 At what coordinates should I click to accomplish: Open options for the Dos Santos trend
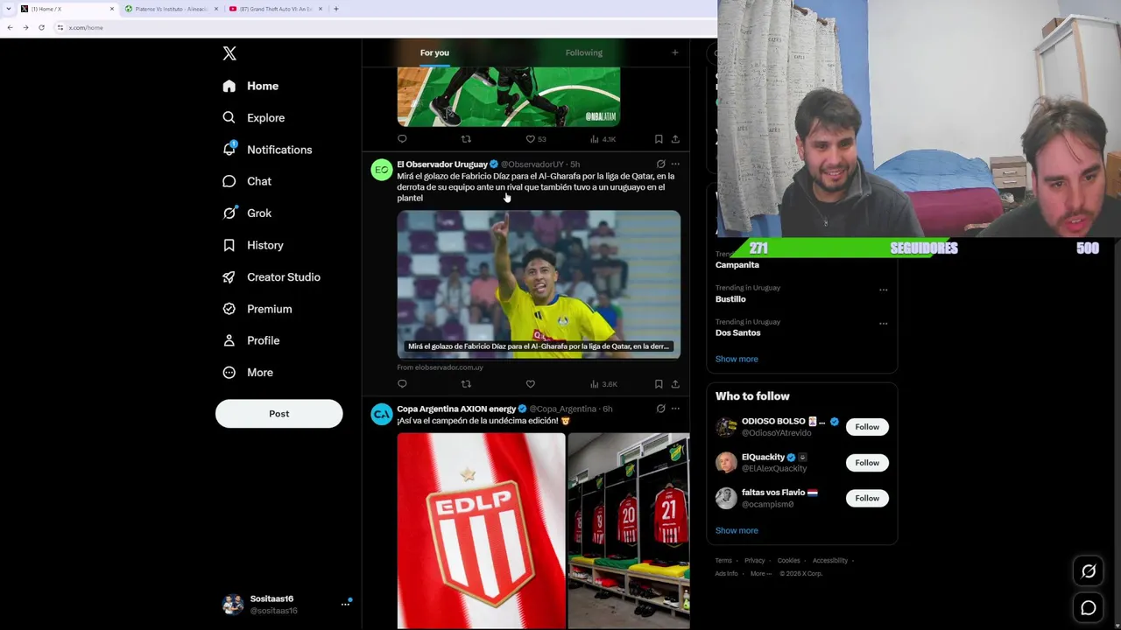click(x=883, y=324)
